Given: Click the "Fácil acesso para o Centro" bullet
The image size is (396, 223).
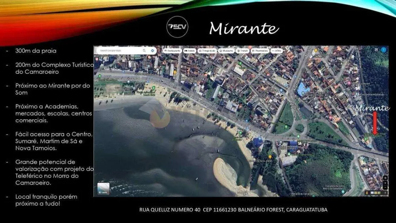Looking at the screenshot, I should click(54, 141).
